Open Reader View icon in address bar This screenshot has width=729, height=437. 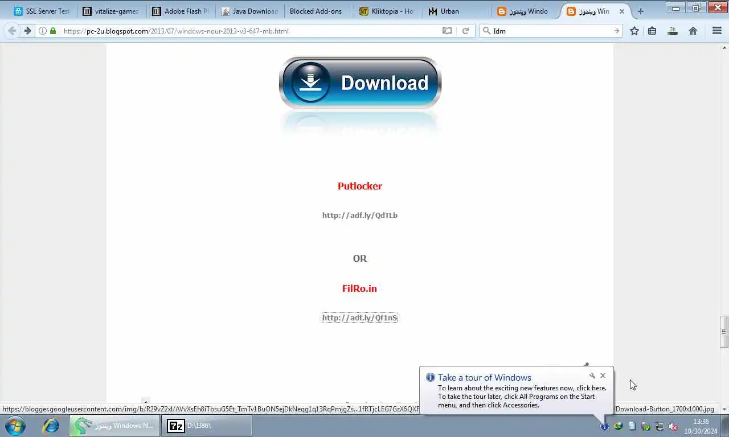pos(447,31)
